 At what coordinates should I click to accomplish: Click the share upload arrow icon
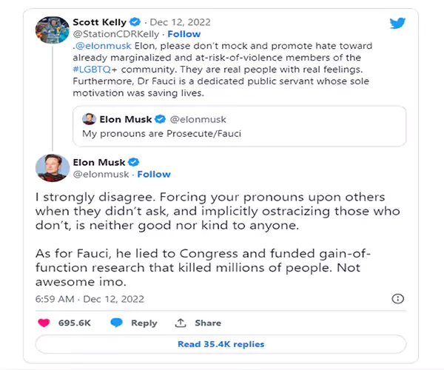[x=181, y=323]
